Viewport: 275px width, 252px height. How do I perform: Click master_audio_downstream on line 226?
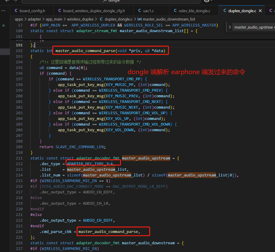[x=149, y=243]
